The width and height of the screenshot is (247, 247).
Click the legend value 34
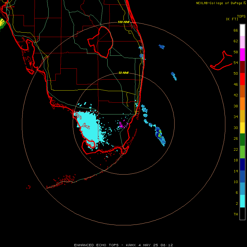[236, 117]
